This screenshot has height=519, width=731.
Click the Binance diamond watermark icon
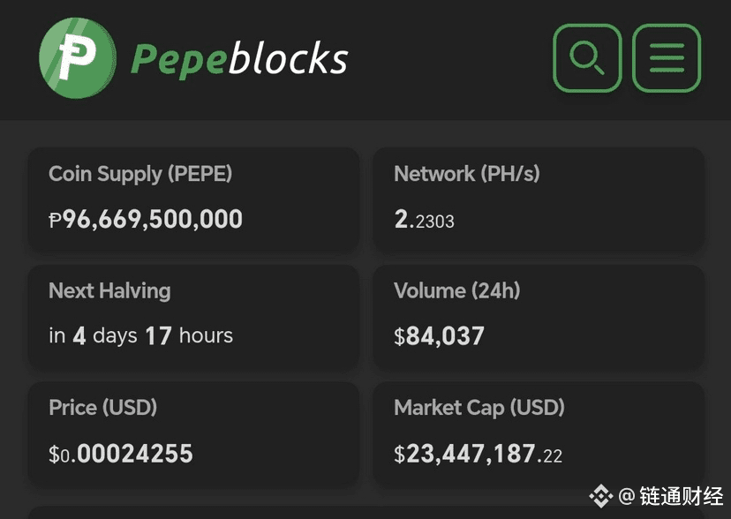601,496
